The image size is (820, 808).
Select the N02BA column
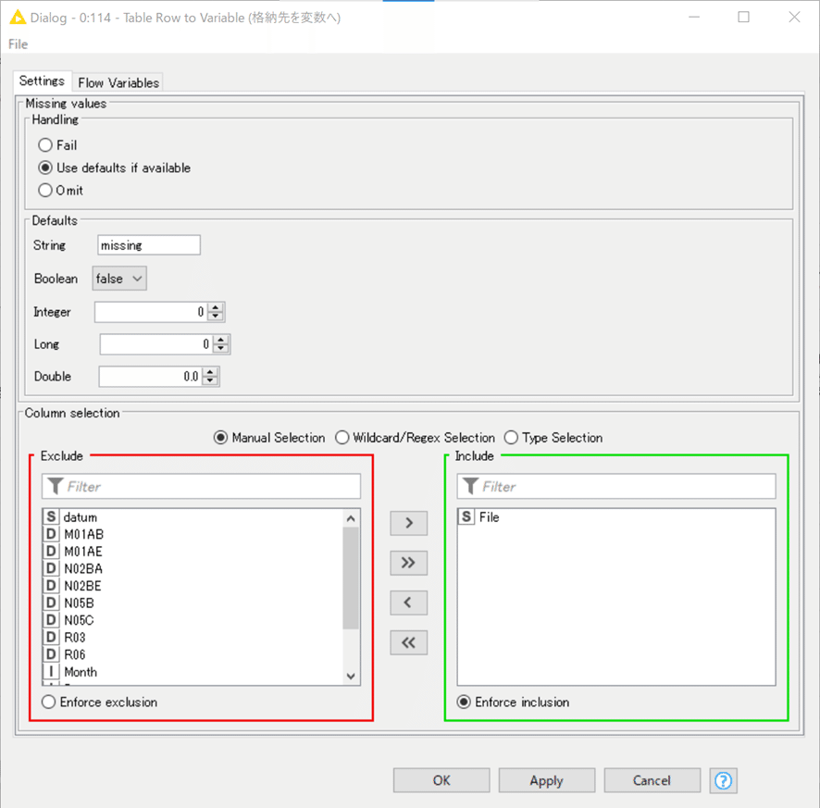193,568
